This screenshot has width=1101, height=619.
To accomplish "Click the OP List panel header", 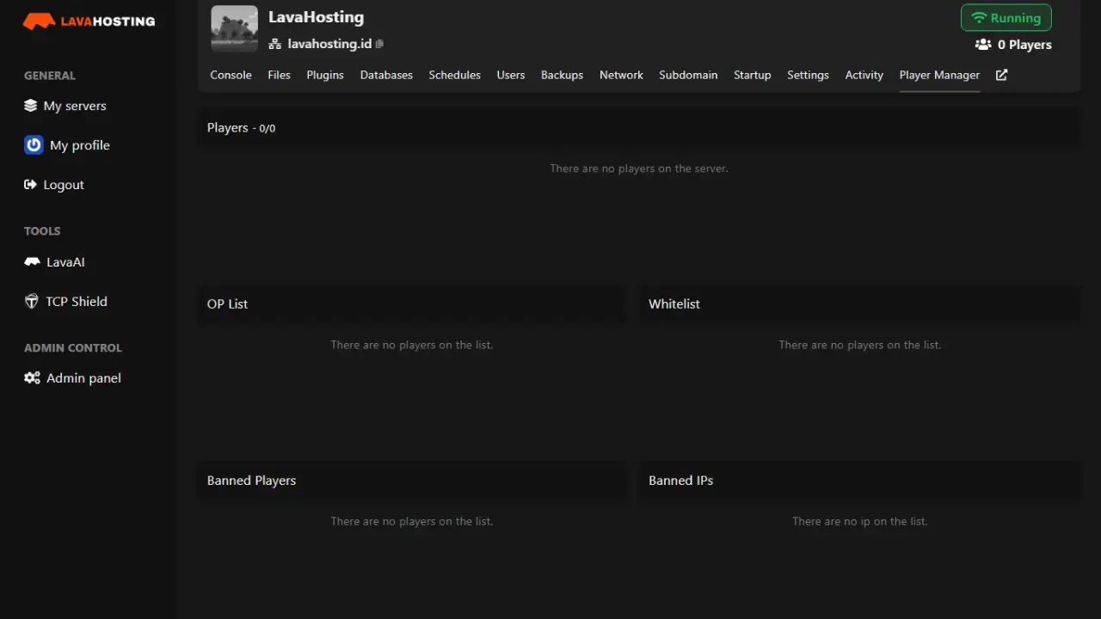I will click(x=227, y=303).
